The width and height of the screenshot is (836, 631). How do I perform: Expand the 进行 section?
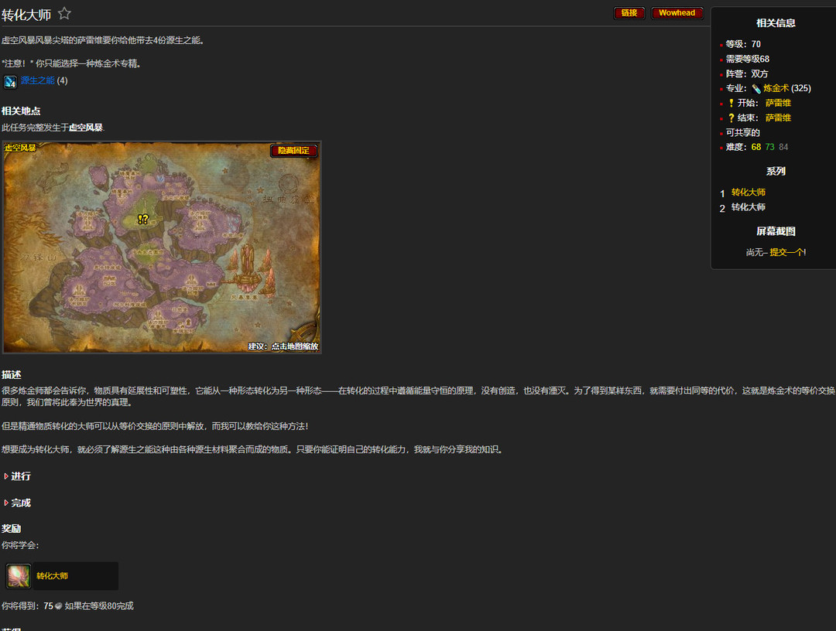coord(19,476)
